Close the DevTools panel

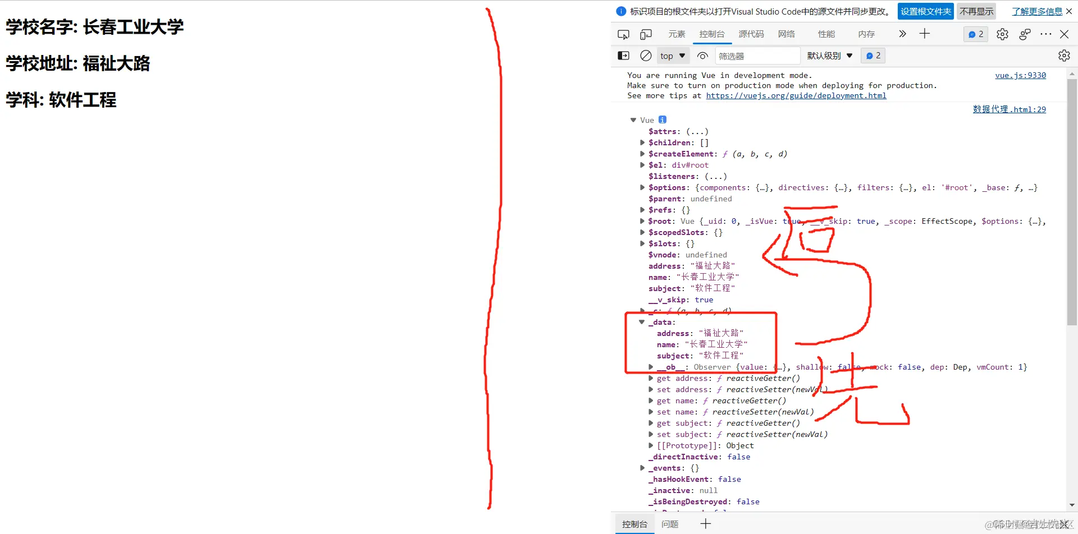pos(1064,34)
